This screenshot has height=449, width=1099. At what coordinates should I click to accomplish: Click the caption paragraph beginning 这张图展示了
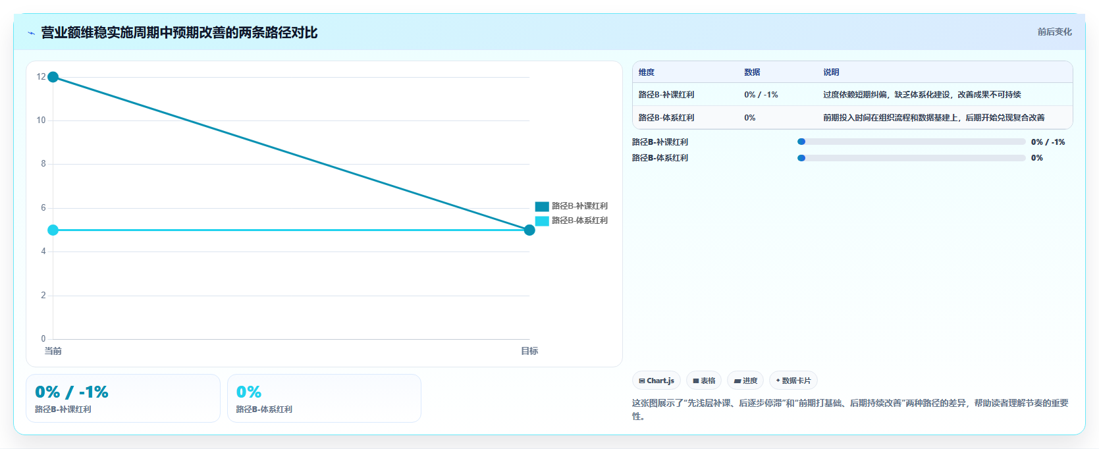click(x=850, y=409)
